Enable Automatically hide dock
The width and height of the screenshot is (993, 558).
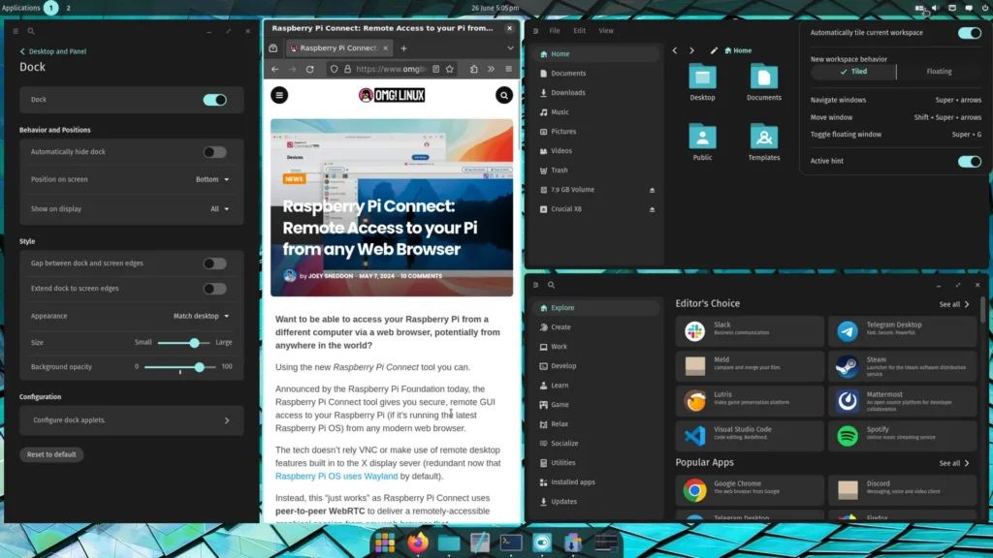[x=214, y=152]
